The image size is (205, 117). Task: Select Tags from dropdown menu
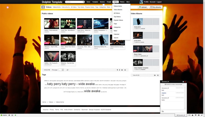coord(115,24)
